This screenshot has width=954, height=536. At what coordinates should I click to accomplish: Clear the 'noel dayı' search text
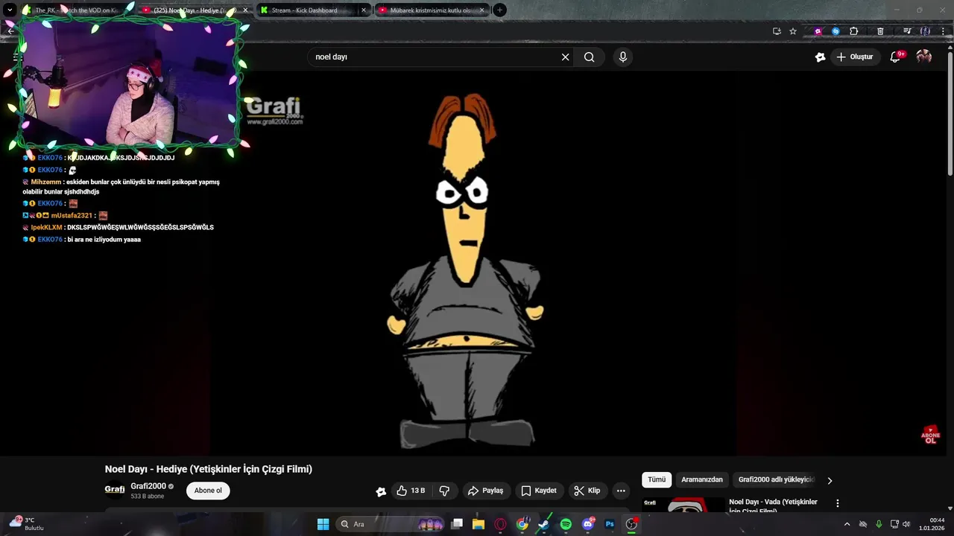point(565,57)
